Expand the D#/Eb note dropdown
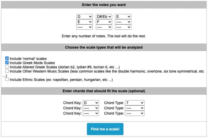Viewport: 208px width, 138px height. (104, 17)
